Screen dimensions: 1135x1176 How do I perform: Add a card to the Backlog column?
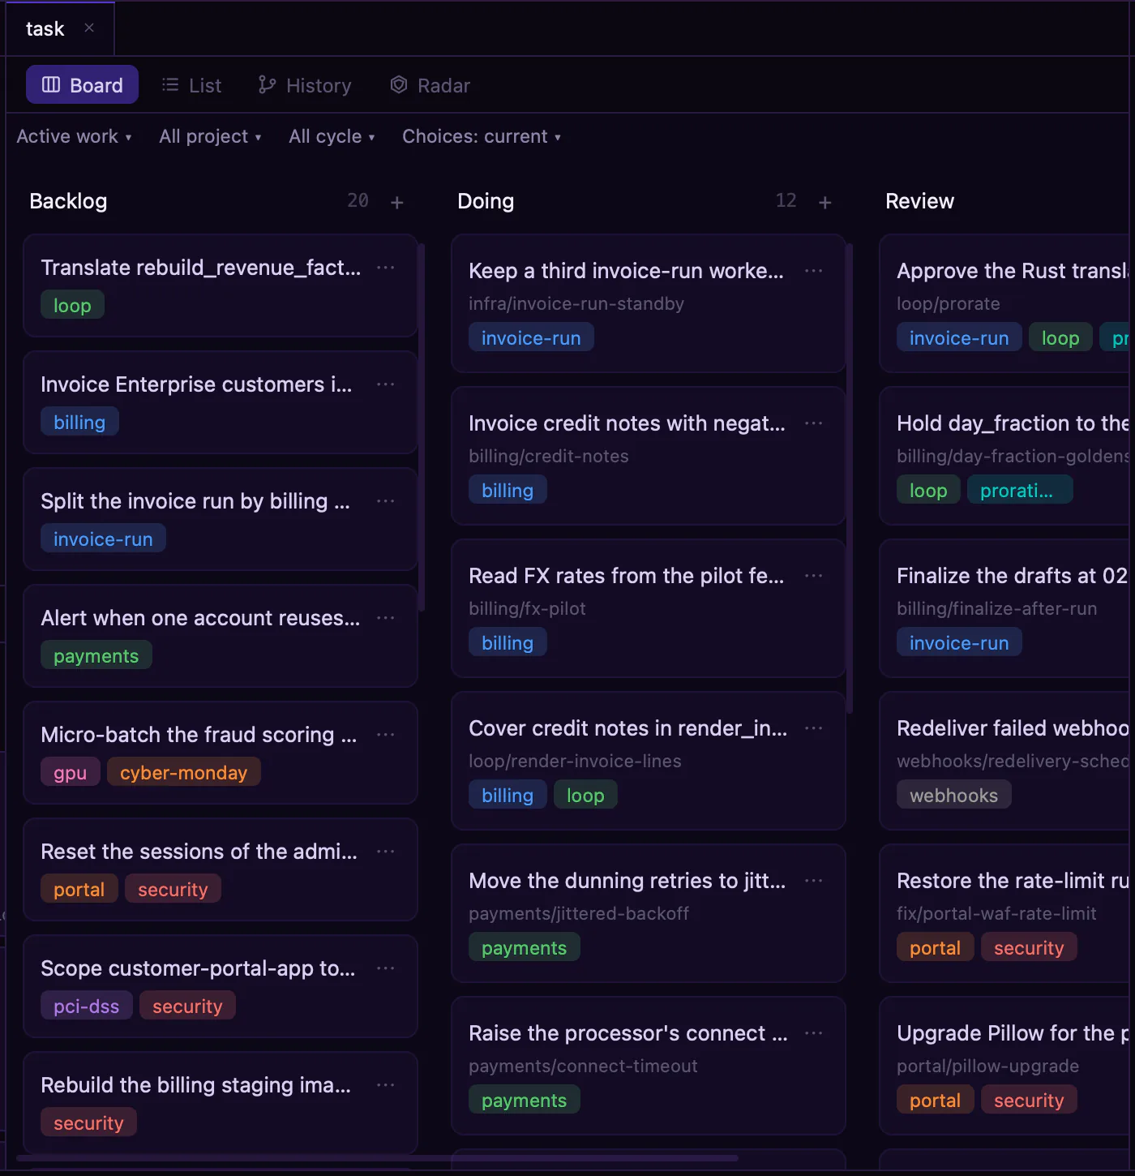[x=397, y=202]
